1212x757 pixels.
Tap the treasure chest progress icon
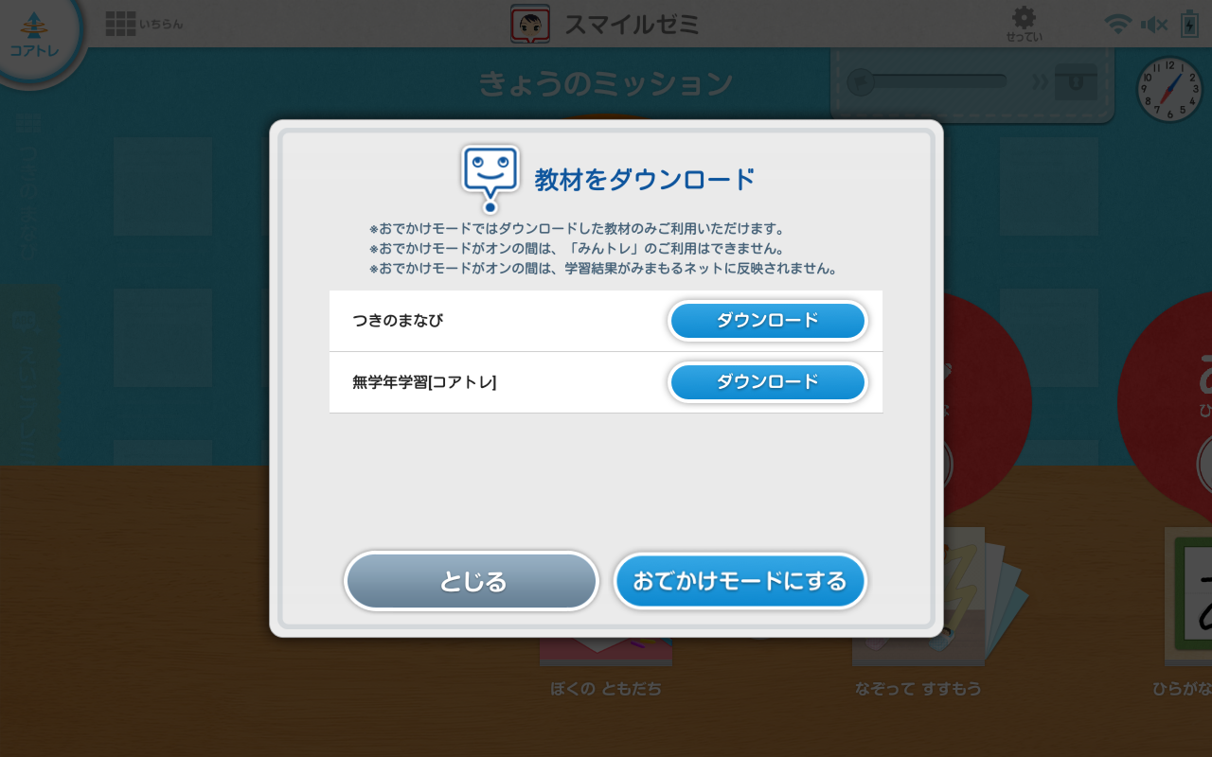pyautogui.click(x=1076, y=82)
